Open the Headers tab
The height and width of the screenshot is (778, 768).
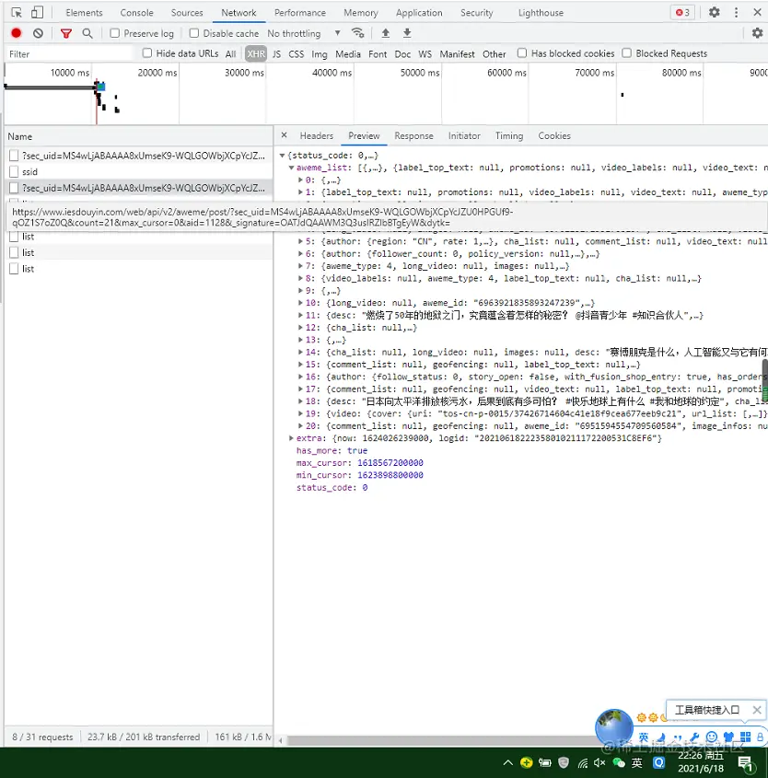click(x=317, y=135)
